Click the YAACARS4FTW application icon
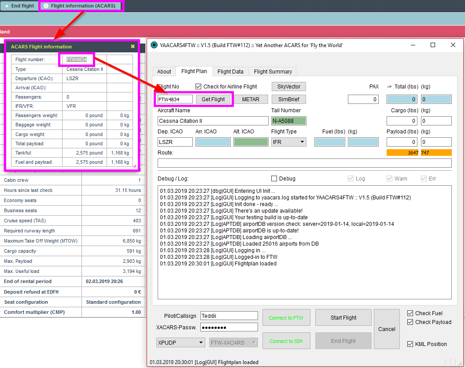Screen dimensions: 465x368 [x=154, y=45]
